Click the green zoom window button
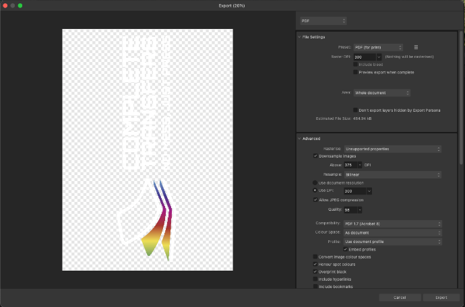The height and width of the screenshot is (307, 465). (x=20, y=5)
